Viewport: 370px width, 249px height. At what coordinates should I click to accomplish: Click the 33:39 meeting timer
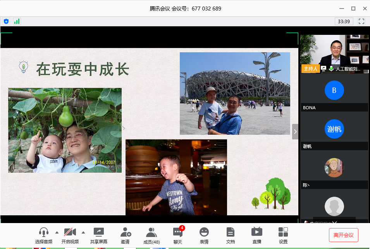[344, 21]
